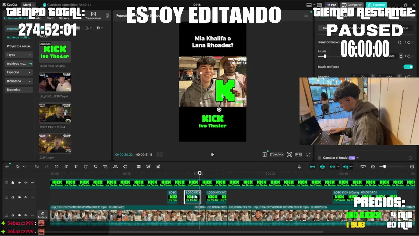Viewport: 419px width, 236px height.
Task: Open fullscreen preview with expand icon
Action: coord(308,154)
